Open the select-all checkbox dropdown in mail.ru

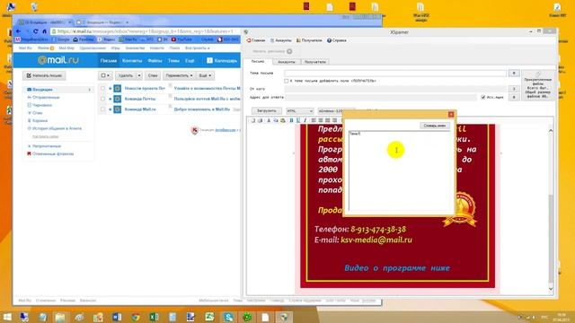pos(105,75)
